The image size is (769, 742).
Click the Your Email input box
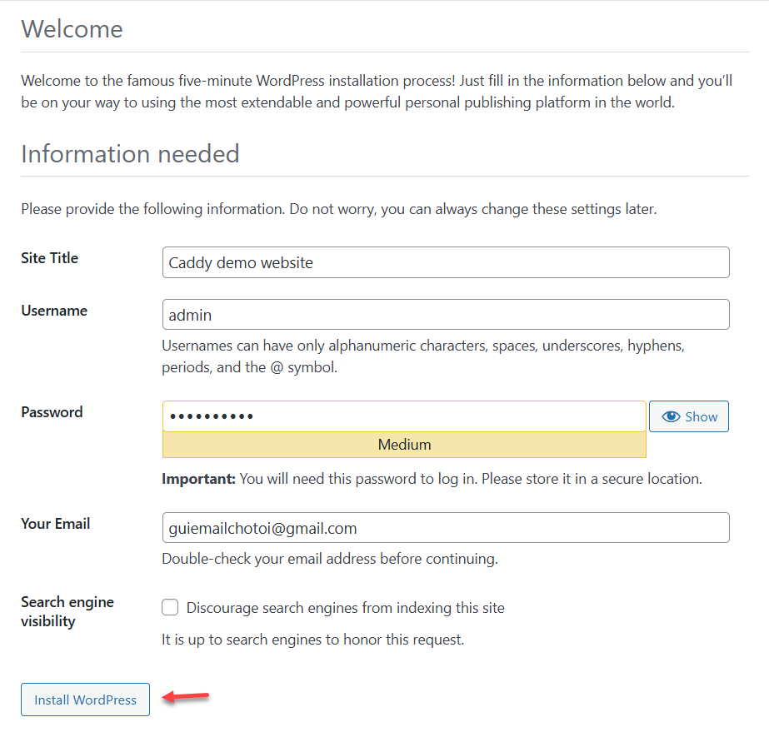446,528
